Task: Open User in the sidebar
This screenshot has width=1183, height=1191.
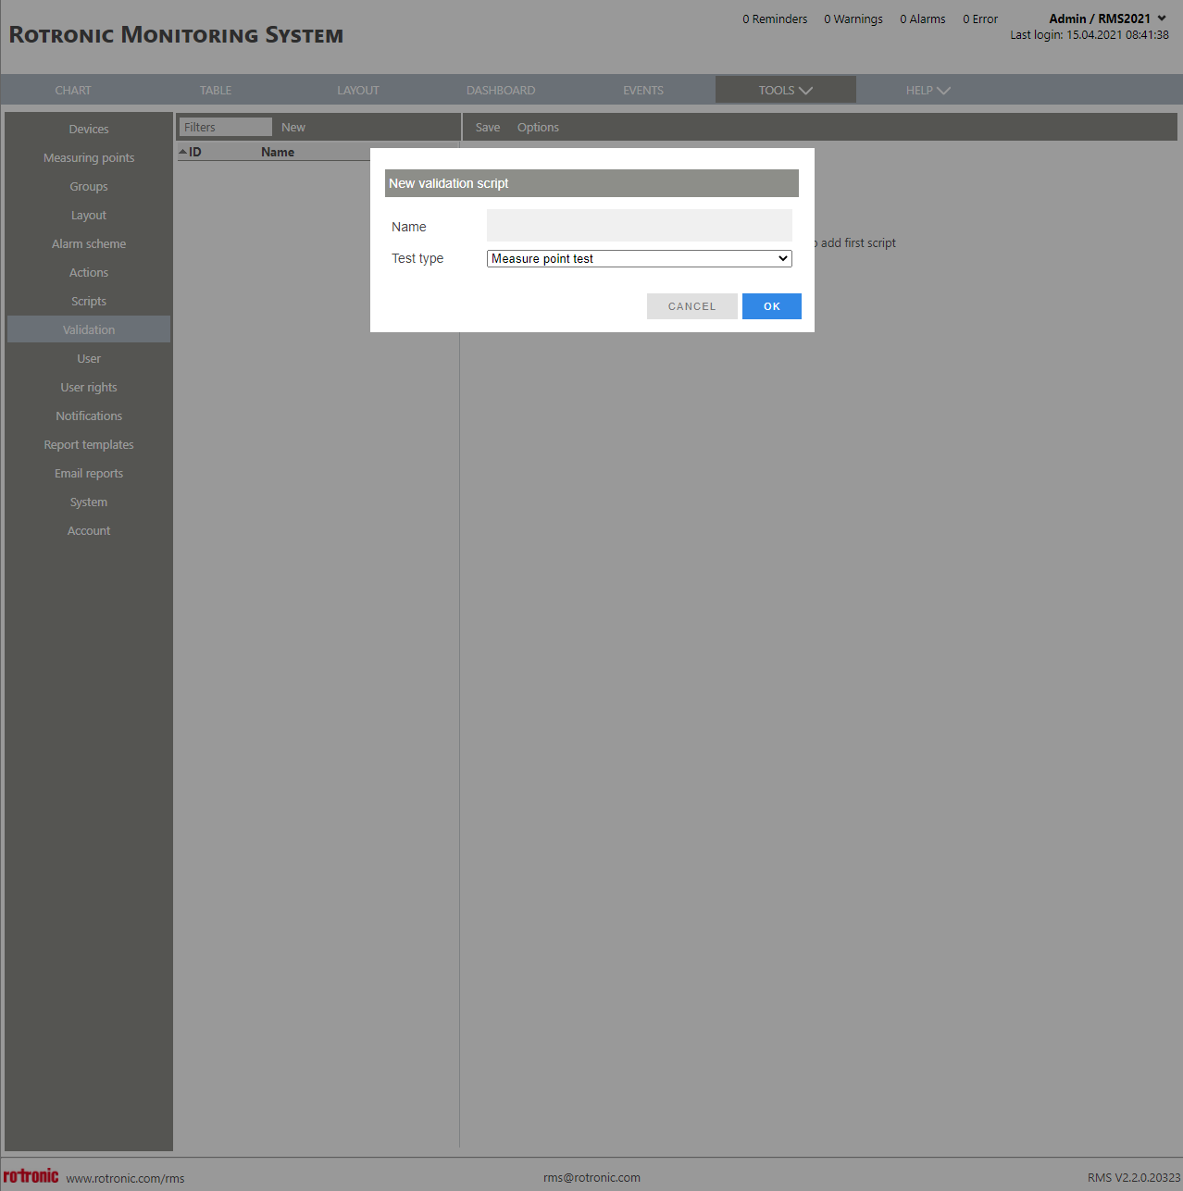Action: click(89, 358)
